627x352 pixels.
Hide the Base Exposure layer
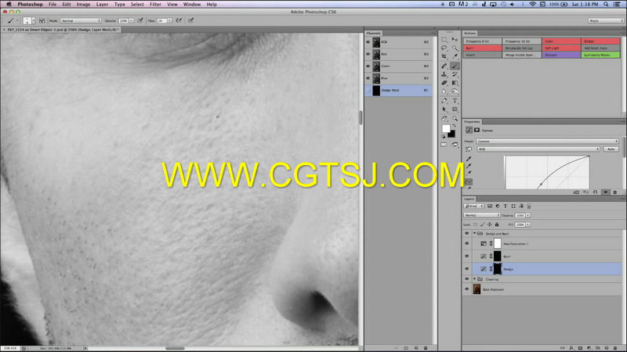(466, 289)
